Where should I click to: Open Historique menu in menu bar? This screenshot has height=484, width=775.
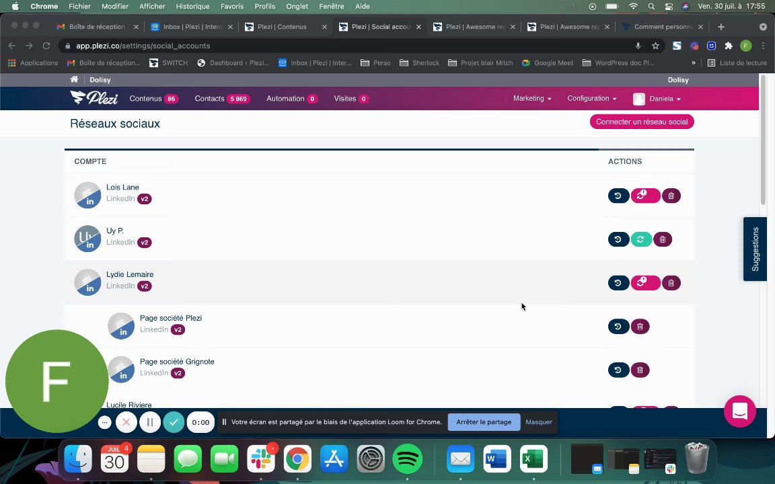[x=193, y=7]
